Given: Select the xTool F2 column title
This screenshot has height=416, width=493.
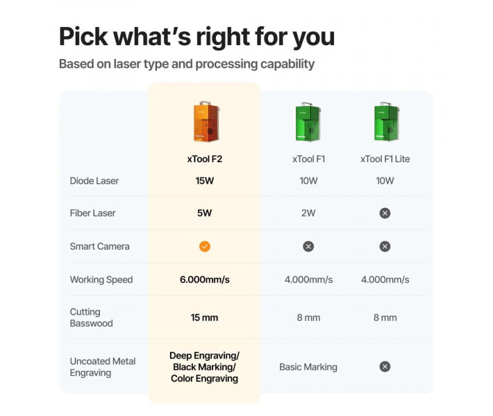Looking at the screenshot, I should pos(205,159).
